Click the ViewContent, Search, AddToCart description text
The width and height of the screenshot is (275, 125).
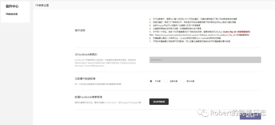(x=105, y=63)
